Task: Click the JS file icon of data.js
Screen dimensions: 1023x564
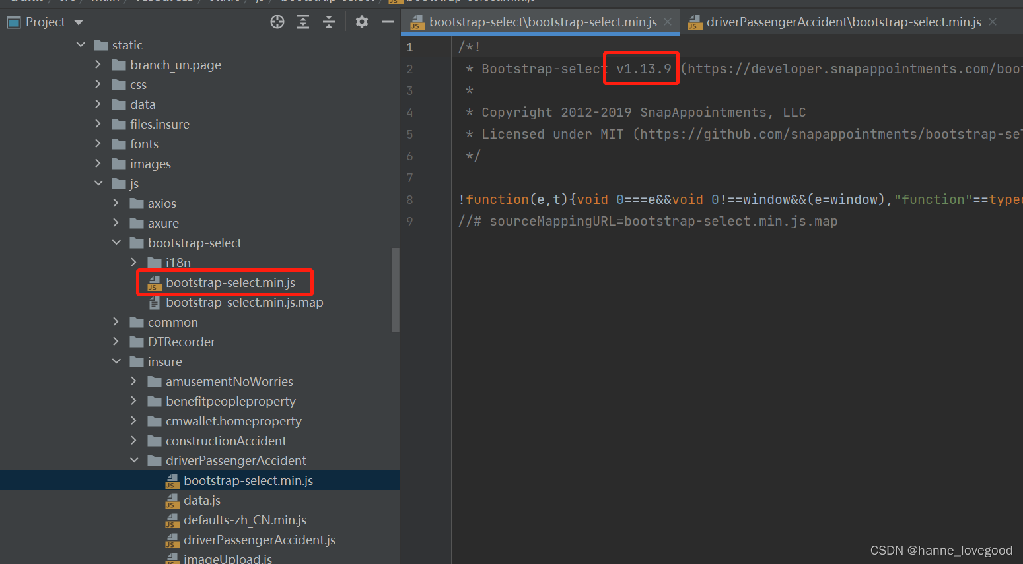Action: tap(172, 501)
